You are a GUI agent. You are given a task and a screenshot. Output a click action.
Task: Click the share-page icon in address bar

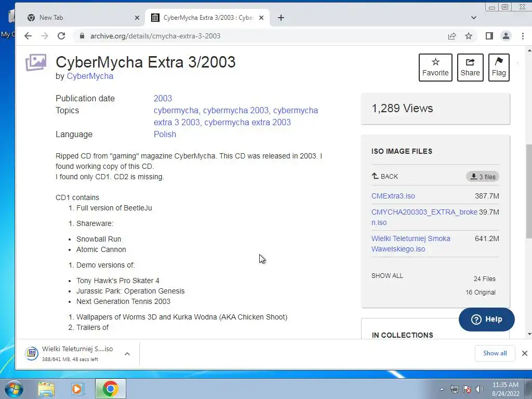pyautogui.click(x=452, y=36)
